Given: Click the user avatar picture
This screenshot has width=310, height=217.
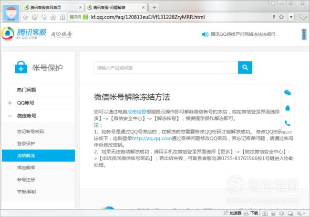Looking at the screenshot, I should pyautogui.click(x=11, y=12).
